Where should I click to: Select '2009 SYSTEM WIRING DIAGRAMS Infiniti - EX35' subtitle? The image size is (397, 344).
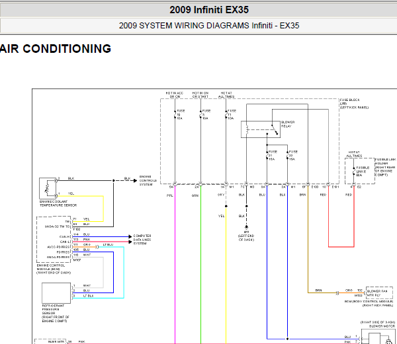pos(209,26)
